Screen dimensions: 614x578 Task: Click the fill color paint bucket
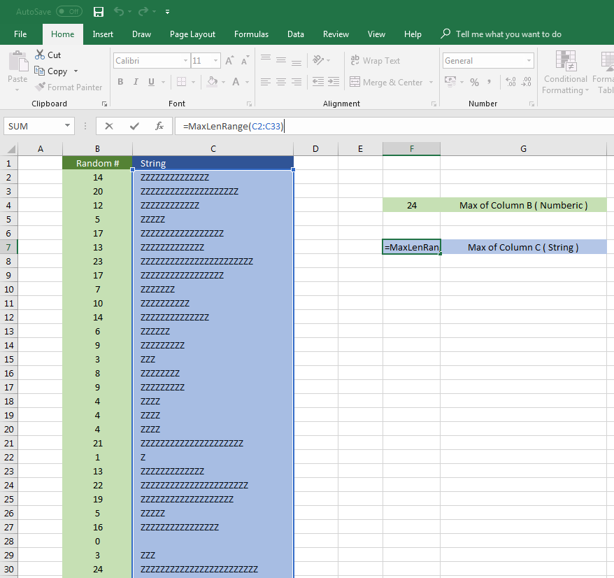[213, 82]
